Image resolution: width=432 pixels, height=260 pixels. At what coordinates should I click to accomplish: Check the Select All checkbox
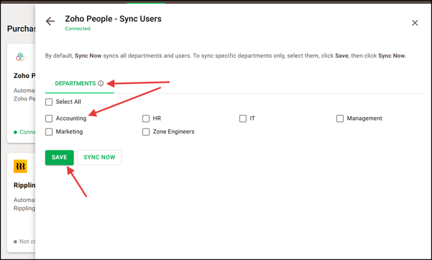49,102
